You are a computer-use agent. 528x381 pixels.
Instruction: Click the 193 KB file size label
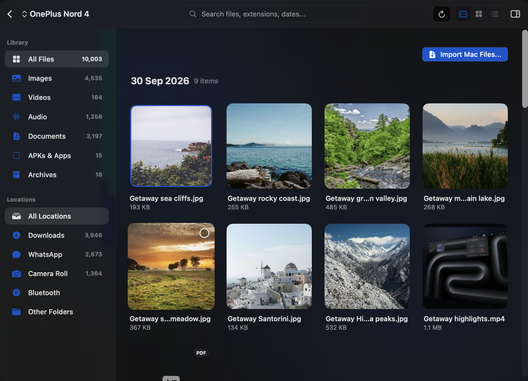(140, 207)
